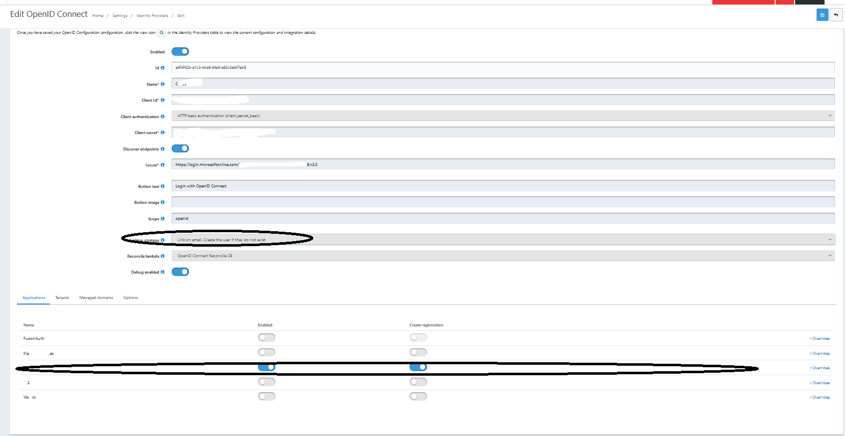Click the Button text input field
This screenshot has height=436, width=845.
(x=503, y=186)
